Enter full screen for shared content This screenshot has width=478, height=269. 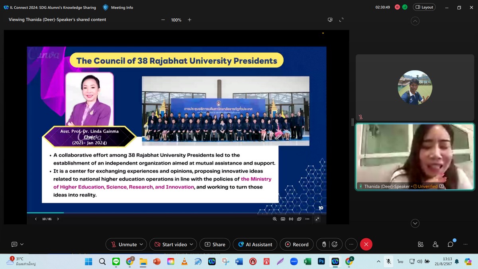[x=341, y=20]
